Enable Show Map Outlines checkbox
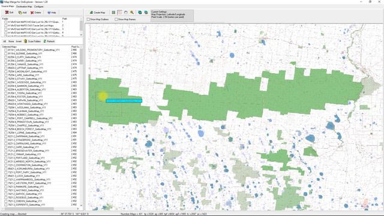 click(x=88, y=19)
